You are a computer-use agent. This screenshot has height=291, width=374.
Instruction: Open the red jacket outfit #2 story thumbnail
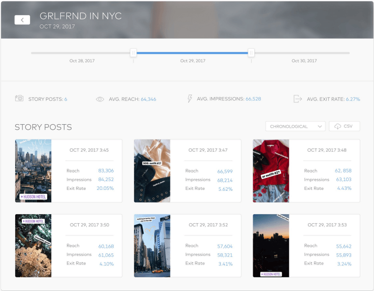point(271,171)
